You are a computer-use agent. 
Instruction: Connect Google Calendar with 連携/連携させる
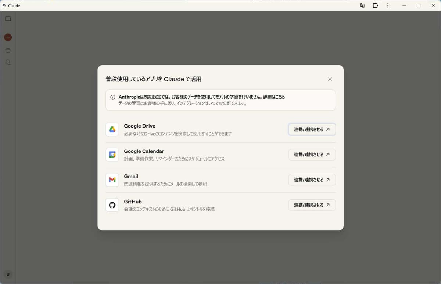[312, 155]
